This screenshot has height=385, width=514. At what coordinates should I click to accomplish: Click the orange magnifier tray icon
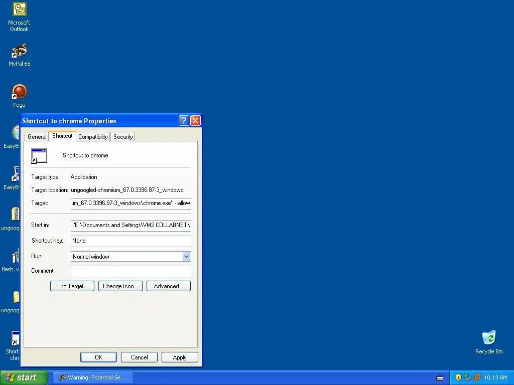tap(477, 377)
